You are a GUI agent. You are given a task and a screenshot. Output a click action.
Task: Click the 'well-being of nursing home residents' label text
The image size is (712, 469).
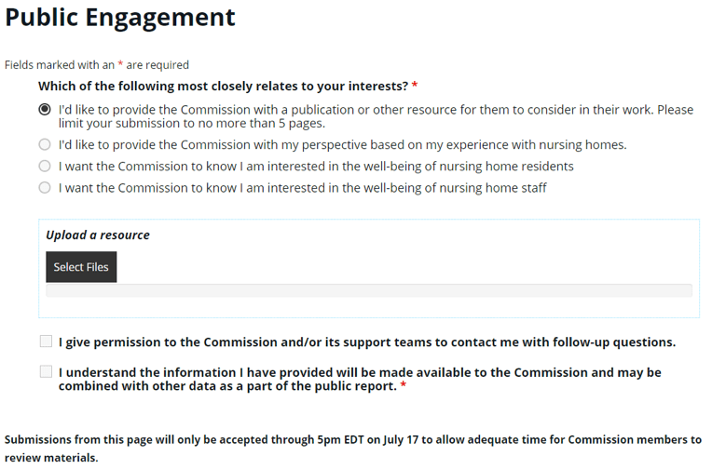click(316, 167)
